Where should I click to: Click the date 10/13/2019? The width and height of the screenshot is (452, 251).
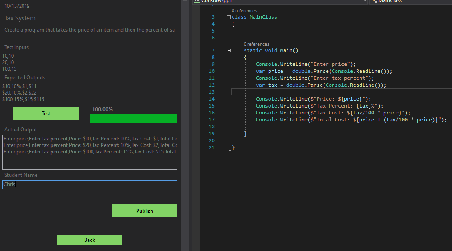[x=17, y=6]
